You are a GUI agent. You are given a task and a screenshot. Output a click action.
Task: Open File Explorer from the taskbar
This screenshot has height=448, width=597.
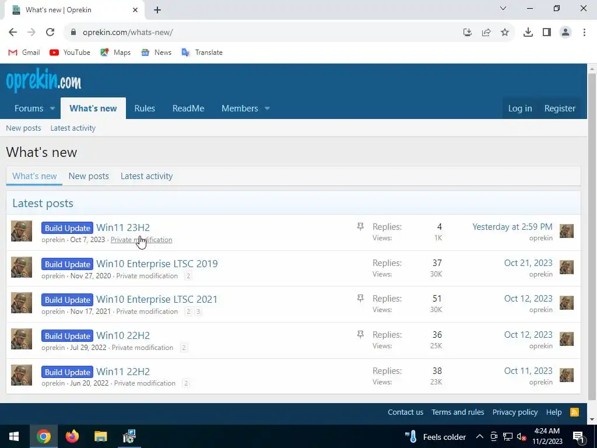click(x=100, y=436)
